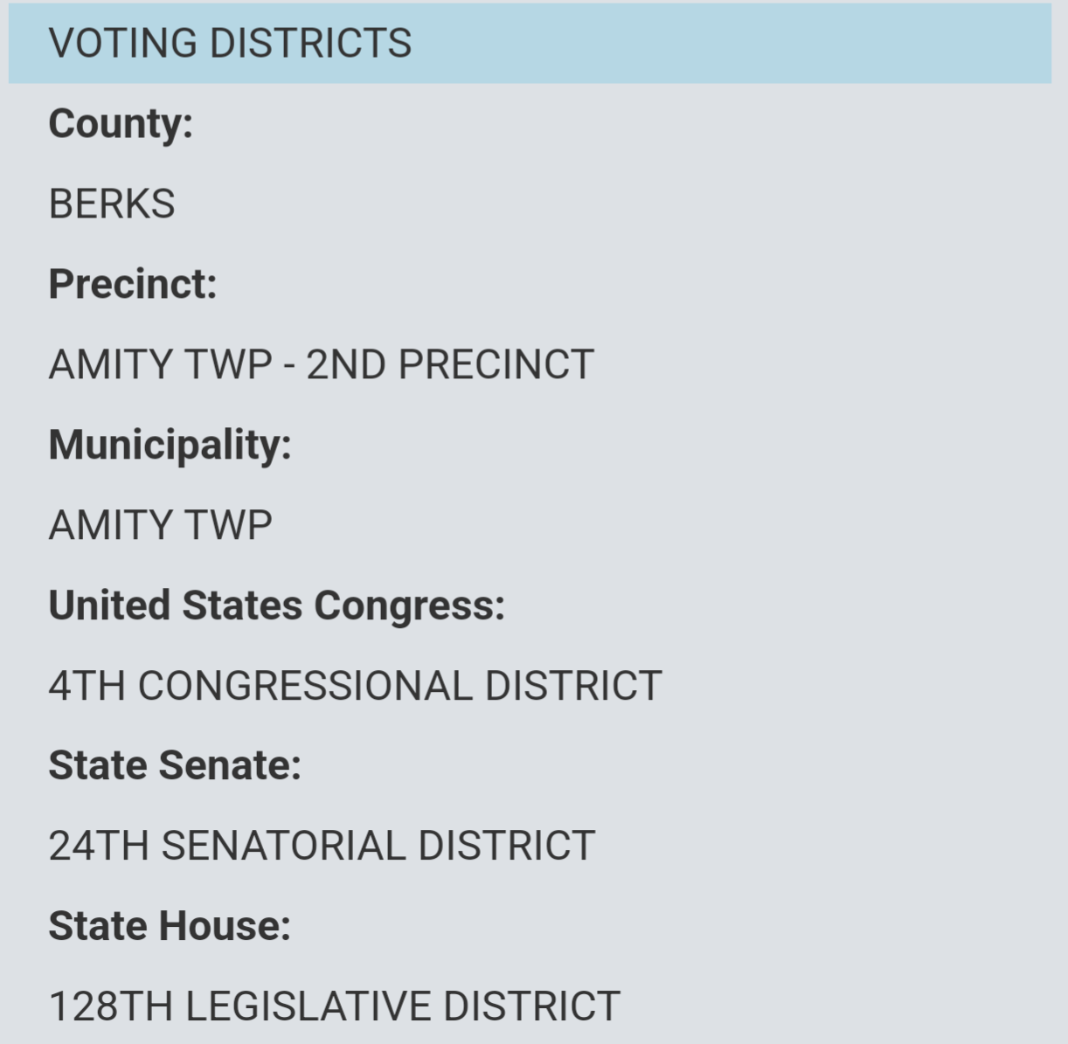This screenshot has width=1068, height=1044.
Task: Select AMITY TWP - 2ND PRECINCT text
Action: [x=322, y=364]
